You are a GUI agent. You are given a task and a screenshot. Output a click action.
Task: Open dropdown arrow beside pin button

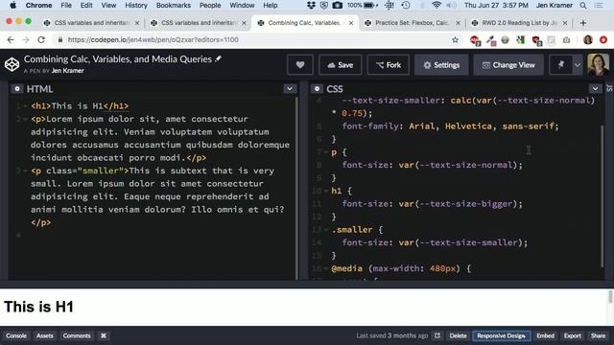click(x=578, y=65)
